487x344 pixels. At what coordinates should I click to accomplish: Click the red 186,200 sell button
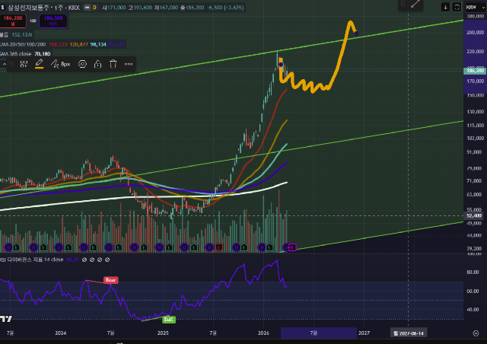(x=13, y=21)
